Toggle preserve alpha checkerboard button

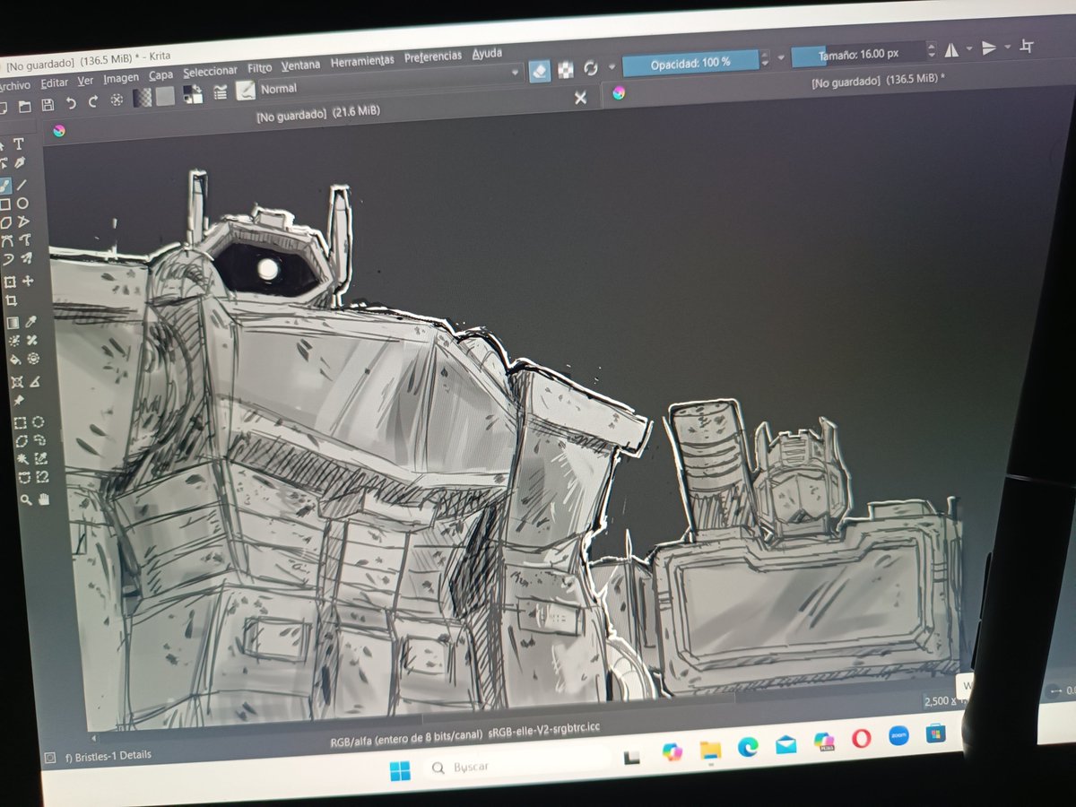tap(566, 70)
